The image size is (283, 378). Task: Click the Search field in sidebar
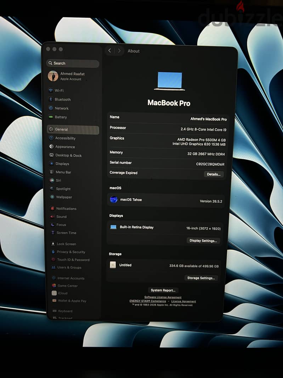[73, 63]
